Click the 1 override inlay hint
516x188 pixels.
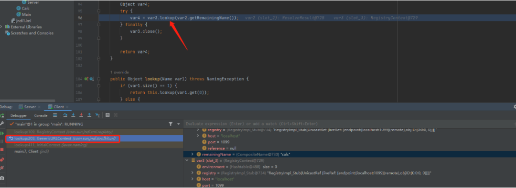click(x=120, y=73)
